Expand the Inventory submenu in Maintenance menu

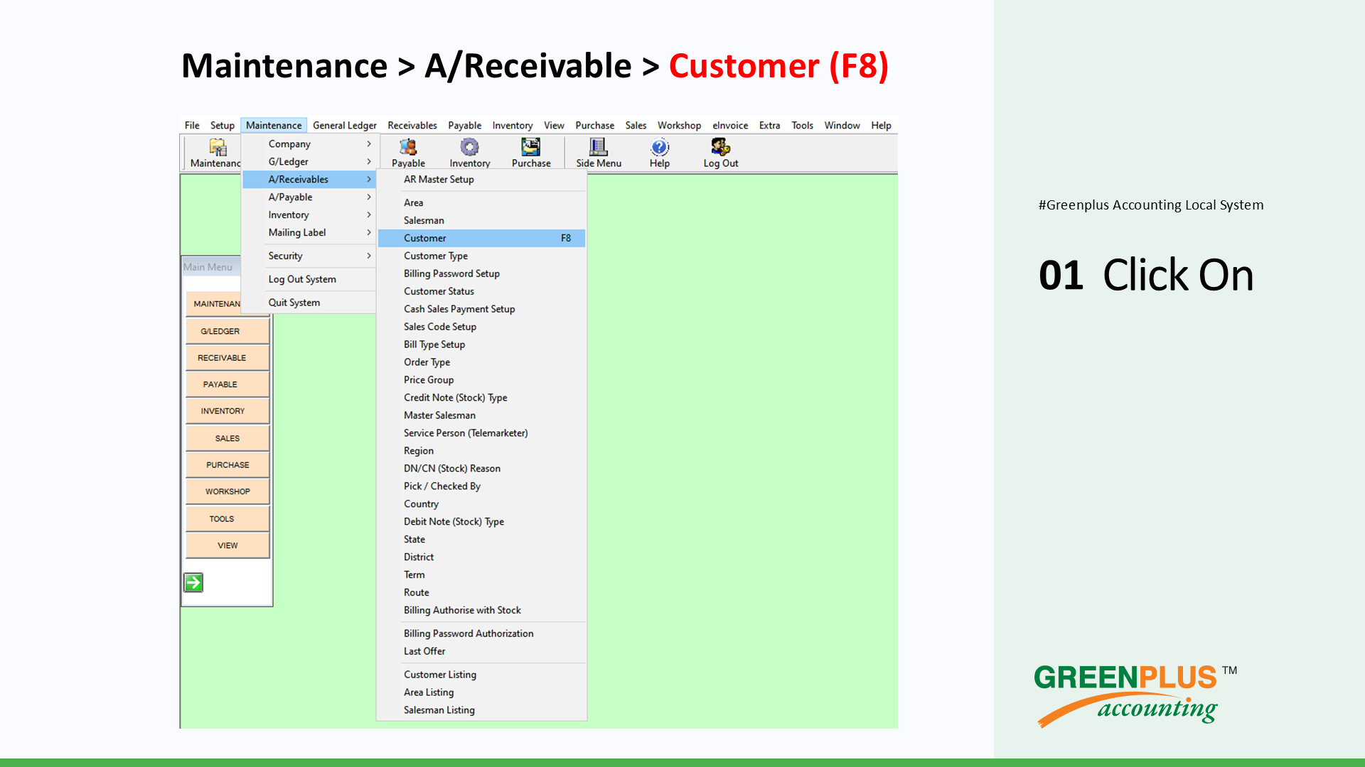click(x=309, y=214)
